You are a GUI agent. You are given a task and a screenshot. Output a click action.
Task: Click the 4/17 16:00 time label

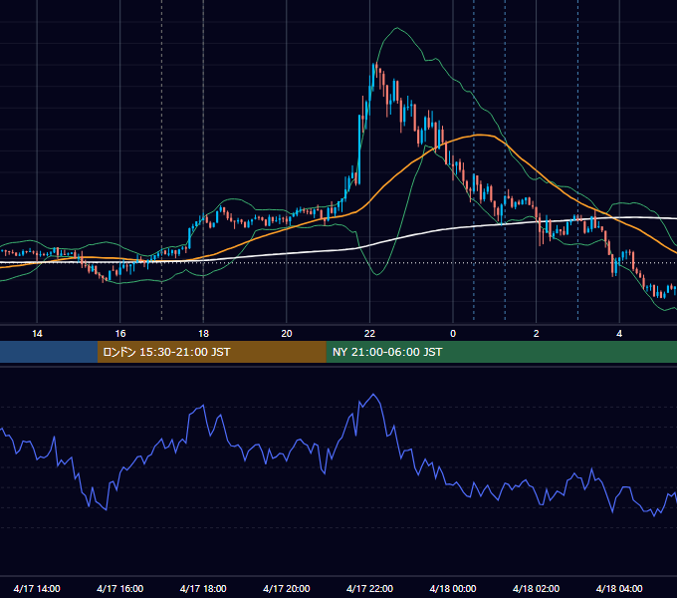pyautogui.click(x=120, y=588)
